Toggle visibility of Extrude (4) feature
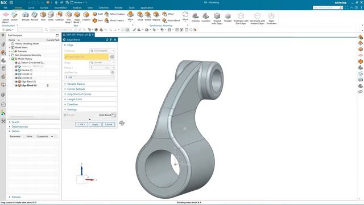 pos(16,78)
